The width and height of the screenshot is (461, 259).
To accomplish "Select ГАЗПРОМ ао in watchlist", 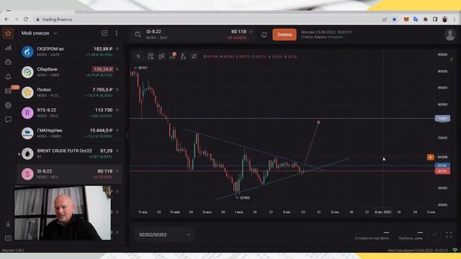I will tap(69, 52).
